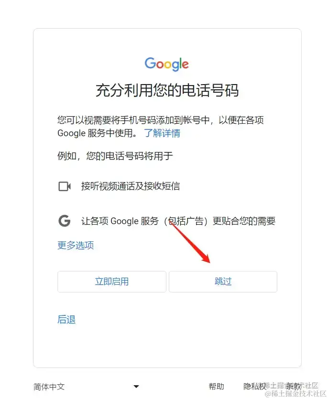This screenshot has width=329, height=400.
Task: Click the 立即启用 button
Action: pos(112,281)
